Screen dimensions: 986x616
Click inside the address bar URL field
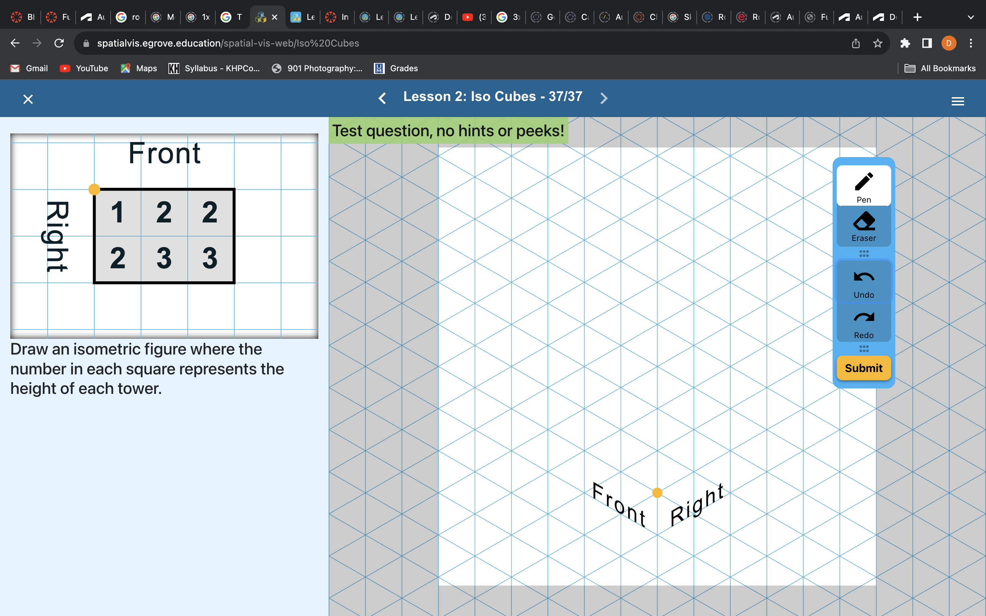[x=285, y=43]
